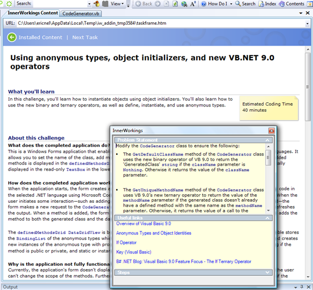Click the Refresh page icon
This screenshot has height=290, width=313.
[x=175, y=4]
